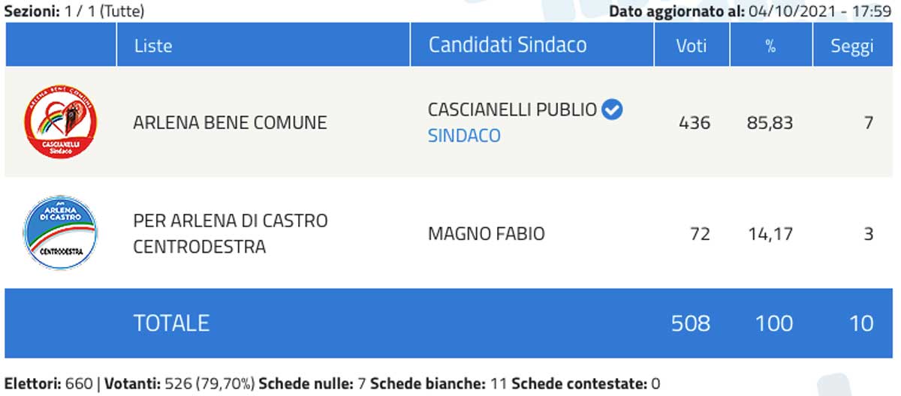The width and height of the screenshot is (901, 396).
Task: Select candidate CASCIANELLI PUBLIO name
Action: [x=512, y=110]
